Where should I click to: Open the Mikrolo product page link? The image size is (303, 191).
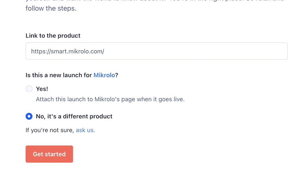click(x=104, y=75)
